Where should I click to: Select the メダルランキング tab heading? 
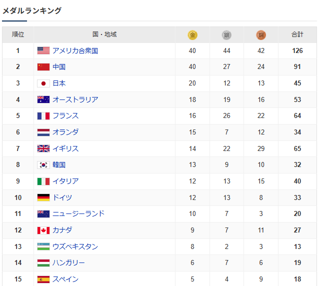click(32, 10)
